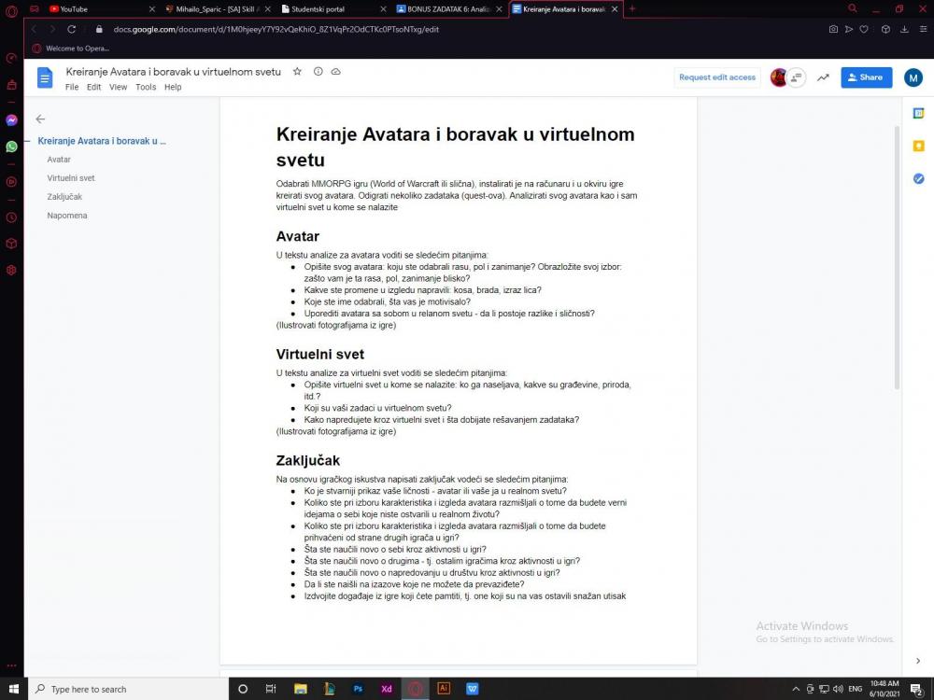Jump to Zaključak in the outline
The width and height of the screenshot is (934, 700).
(x=64, y=197)
